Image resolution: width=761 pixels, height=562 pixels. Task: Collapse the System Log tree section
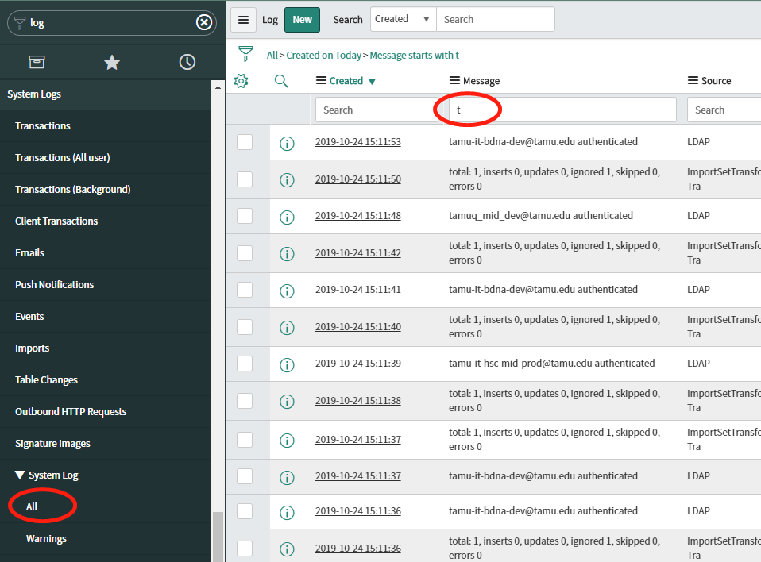20,475
